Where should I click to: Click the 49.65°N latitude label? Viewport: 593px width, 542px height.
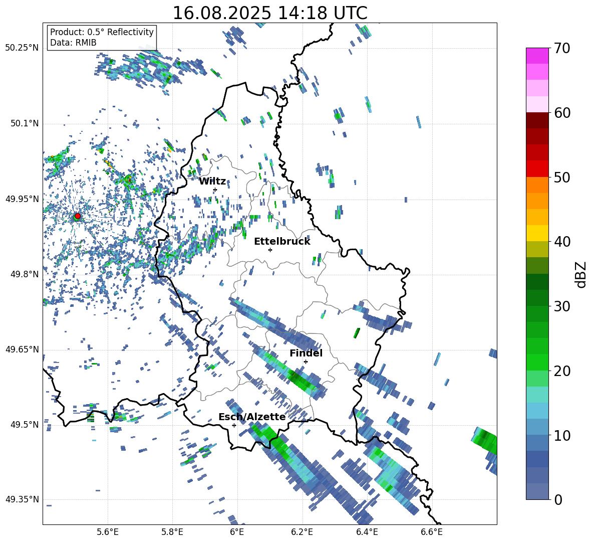click(22, 349)
